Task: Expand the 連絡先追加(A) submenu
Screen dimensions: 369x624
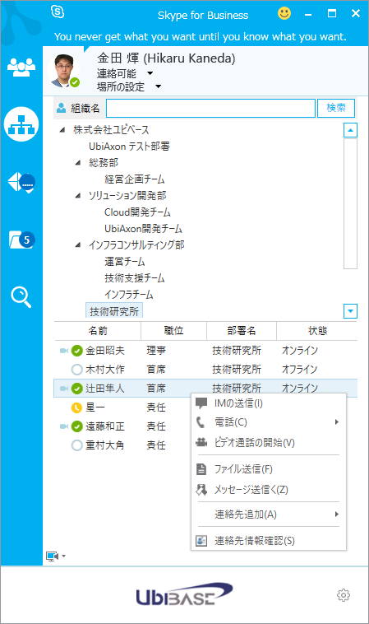Action: pos(336,515)
